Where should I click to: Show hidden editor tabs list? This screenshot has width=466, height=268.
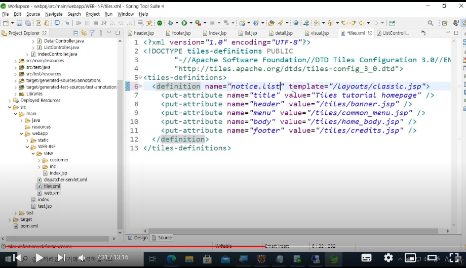(423, 33)
